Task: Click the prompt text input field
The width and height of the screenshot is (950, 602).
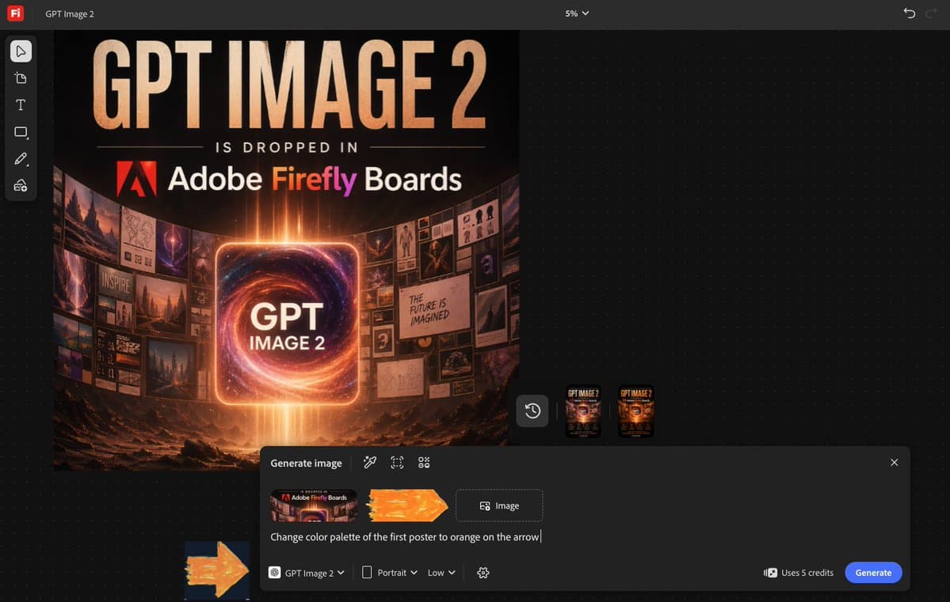Action: coord(404,536)
